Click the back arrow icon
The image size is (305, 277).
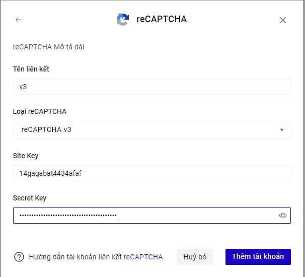pyautogui.click(x=19, y=20)
